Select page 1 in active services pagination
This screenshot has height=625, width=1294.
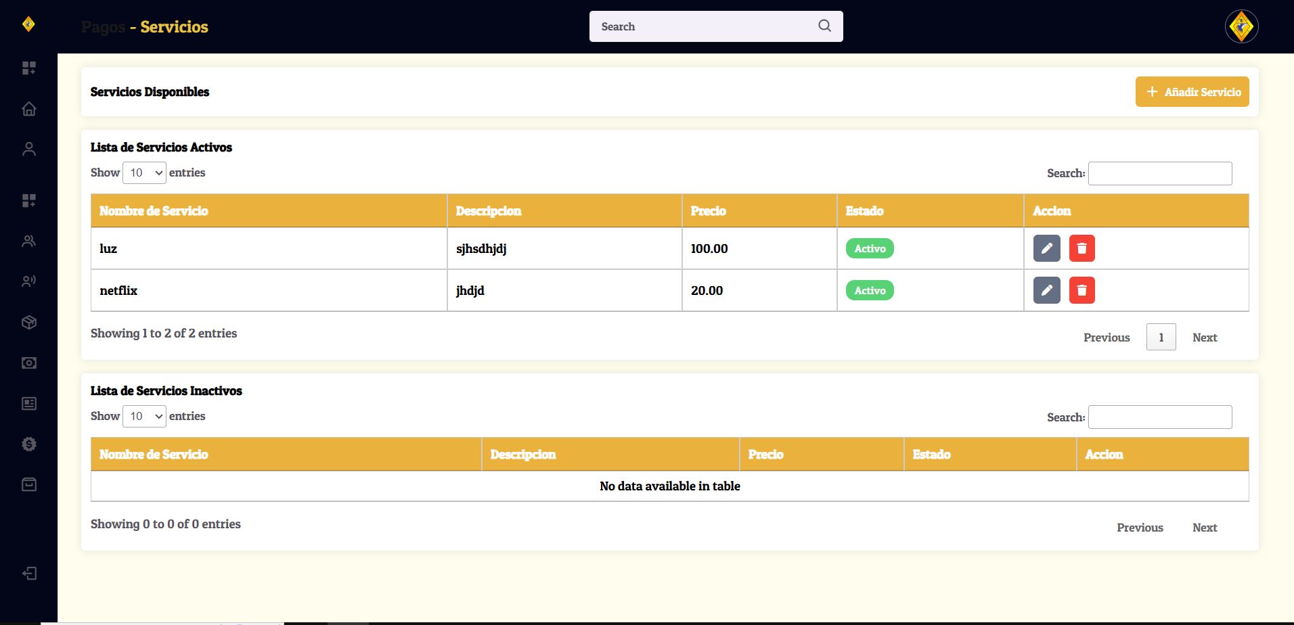1161,337
